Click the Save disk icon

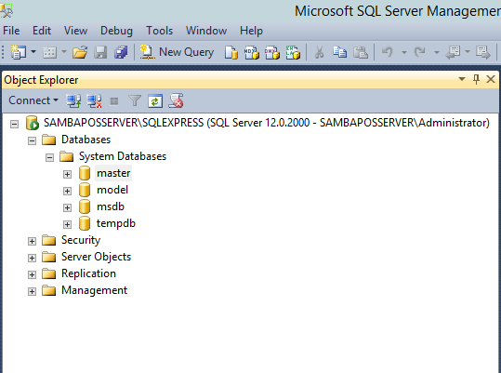pyautogui.click(x=100, y=52)
